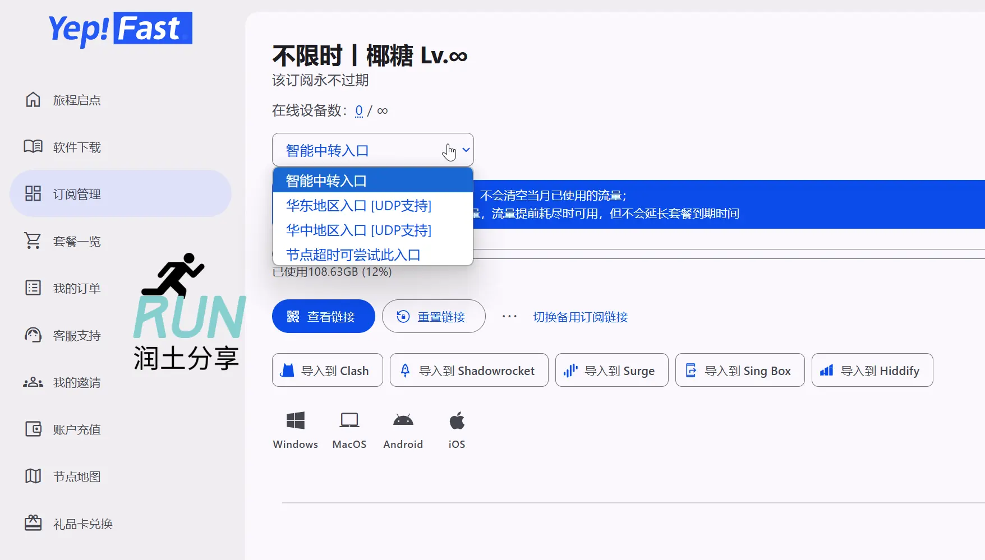Click the online devices count 0 link
985x560 pixels.
[x=359, y=111]
